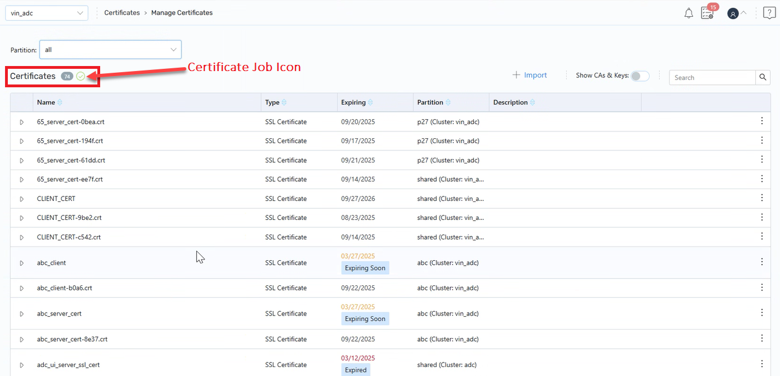The height and width of the screenshot is (376, 780).
Task: Click the help question mark icon
Action: [769, 13]
